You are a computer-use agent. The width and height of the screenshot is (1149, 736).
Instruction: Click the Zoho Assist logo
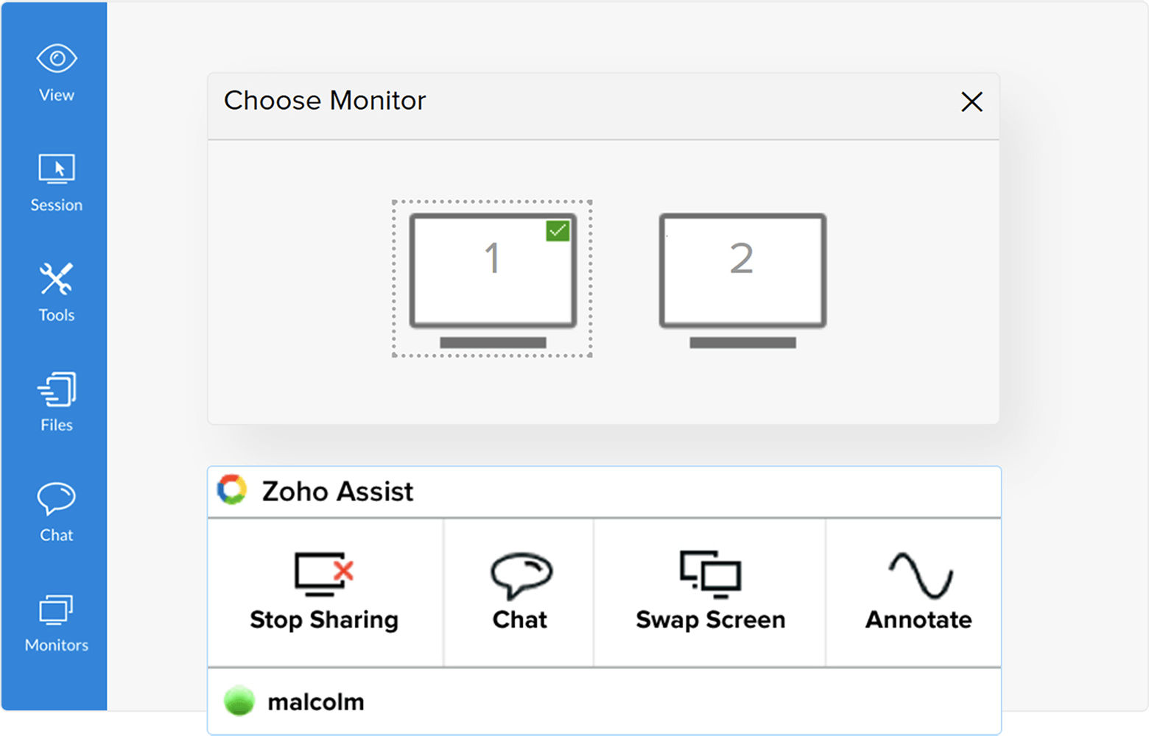(232, 490)
